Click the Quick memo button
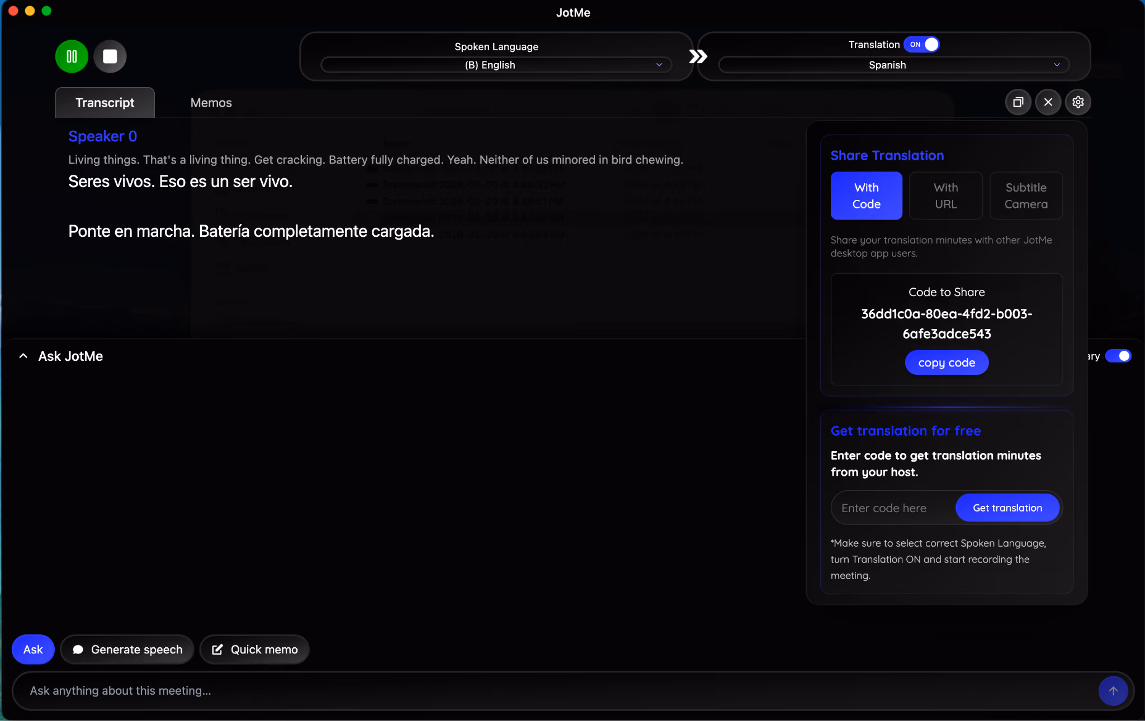1145x721 pixels. point(254,650)
